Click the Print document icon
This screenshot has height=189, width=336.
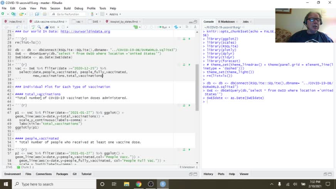45,14
